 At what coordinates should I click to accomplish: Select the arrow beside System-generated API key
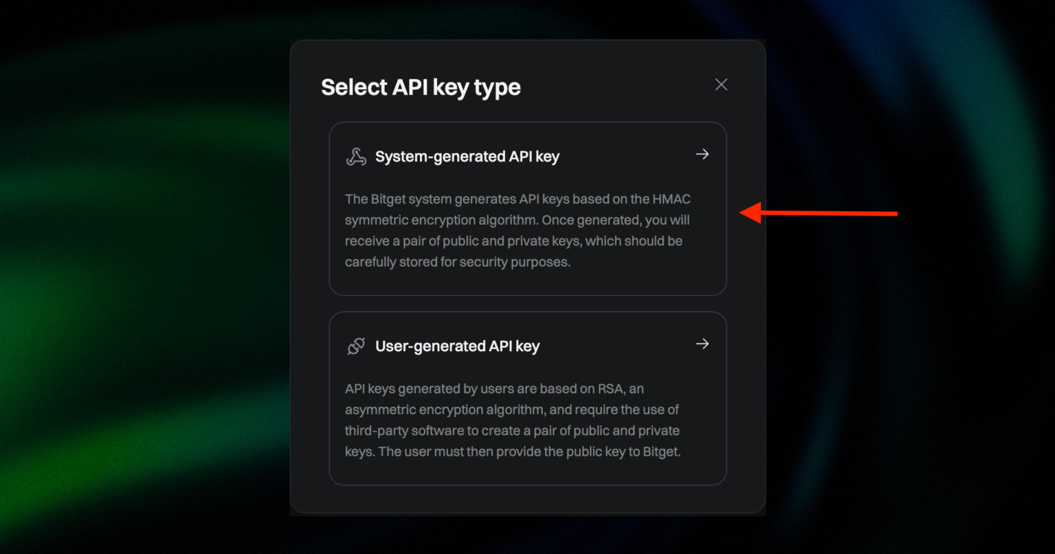pos(702,154)
